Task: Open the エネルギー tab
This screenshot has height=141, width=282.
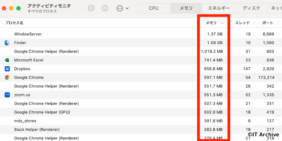Action: tap(219, 8)
